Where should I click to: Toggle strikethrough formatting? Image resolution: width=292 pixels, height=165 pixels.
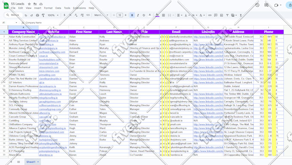click(x=144, y=15)
